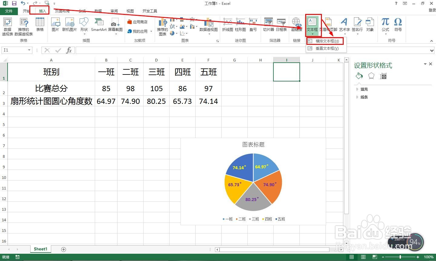
Task: Switch to the 开发工具 ribbon tab
Action: pos(150,11)
